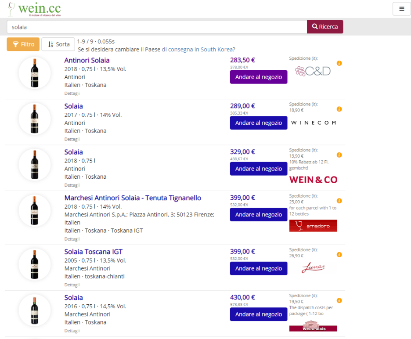Go to shop for 289,00 € offer

point(259,123)
